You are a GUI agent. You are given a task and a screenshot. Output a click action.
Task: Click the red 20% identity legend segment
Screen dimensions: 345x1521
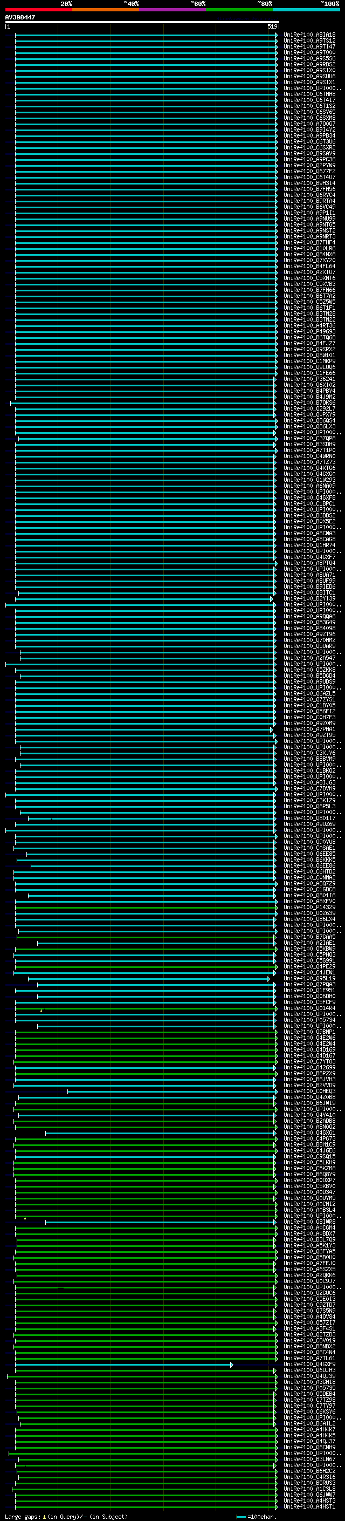pos(38,10)
